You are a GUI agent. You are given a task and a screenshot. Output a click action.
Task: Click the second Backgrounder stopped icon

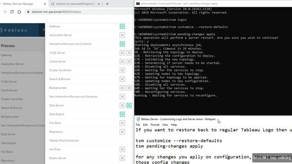click(x=129, y=88)
